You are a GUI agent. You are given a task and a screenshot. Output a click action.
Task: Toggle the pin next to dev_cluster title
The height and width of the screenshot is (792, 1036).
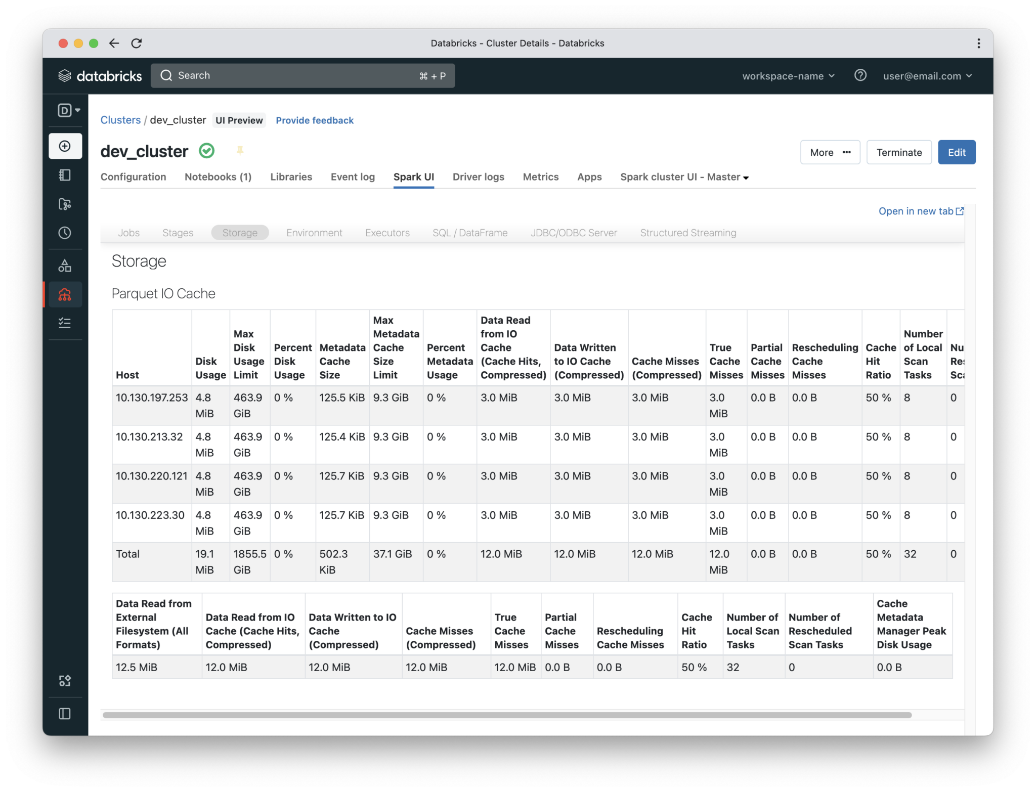pos(240,151)
